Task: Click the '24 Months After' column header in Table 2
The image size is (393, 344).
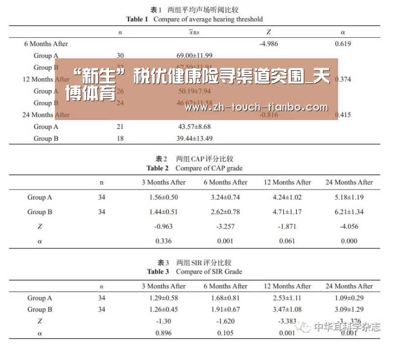Action: point(349,182)
